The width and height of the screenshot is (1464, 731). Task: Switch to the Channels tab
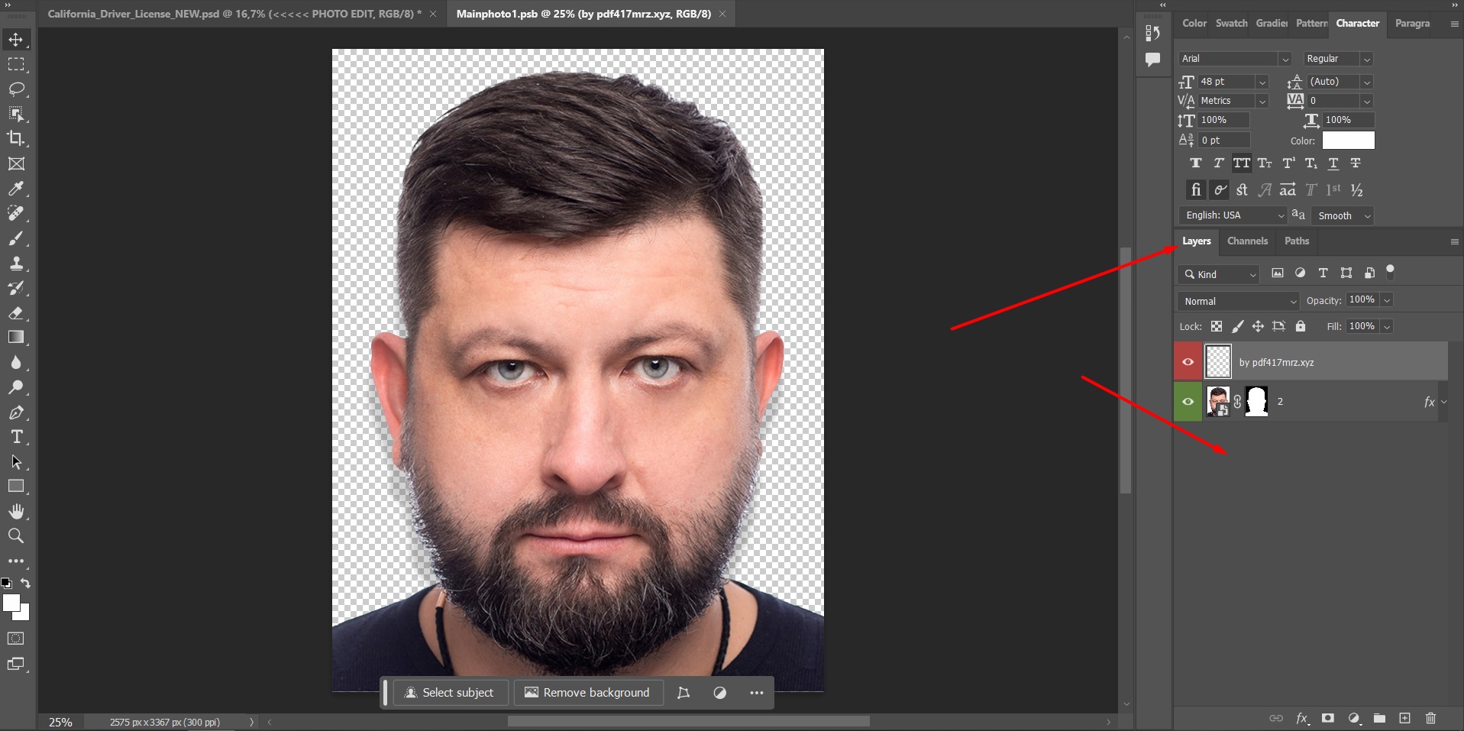(x=1247, y=241)
